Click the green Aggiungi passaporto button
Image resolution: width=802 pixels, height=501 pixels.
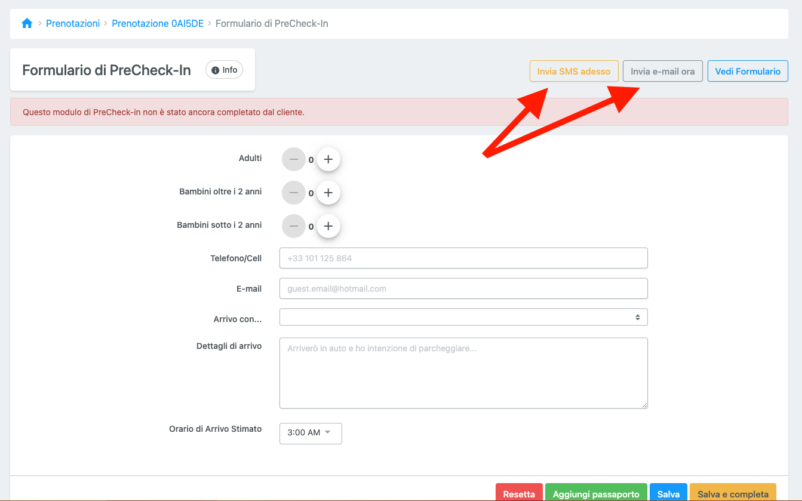click(595, 493)
